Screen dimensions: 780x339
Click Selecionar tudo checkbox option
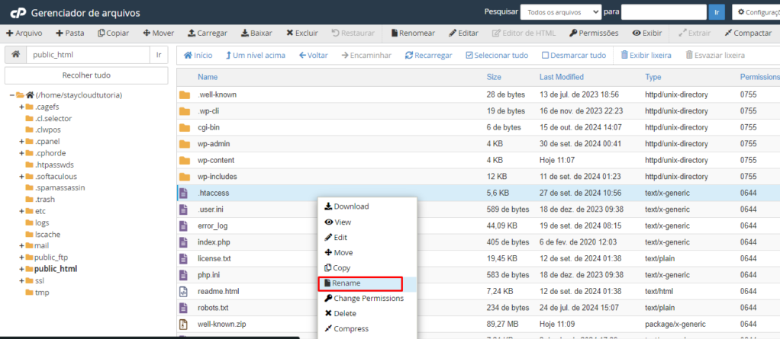(496, 56)
